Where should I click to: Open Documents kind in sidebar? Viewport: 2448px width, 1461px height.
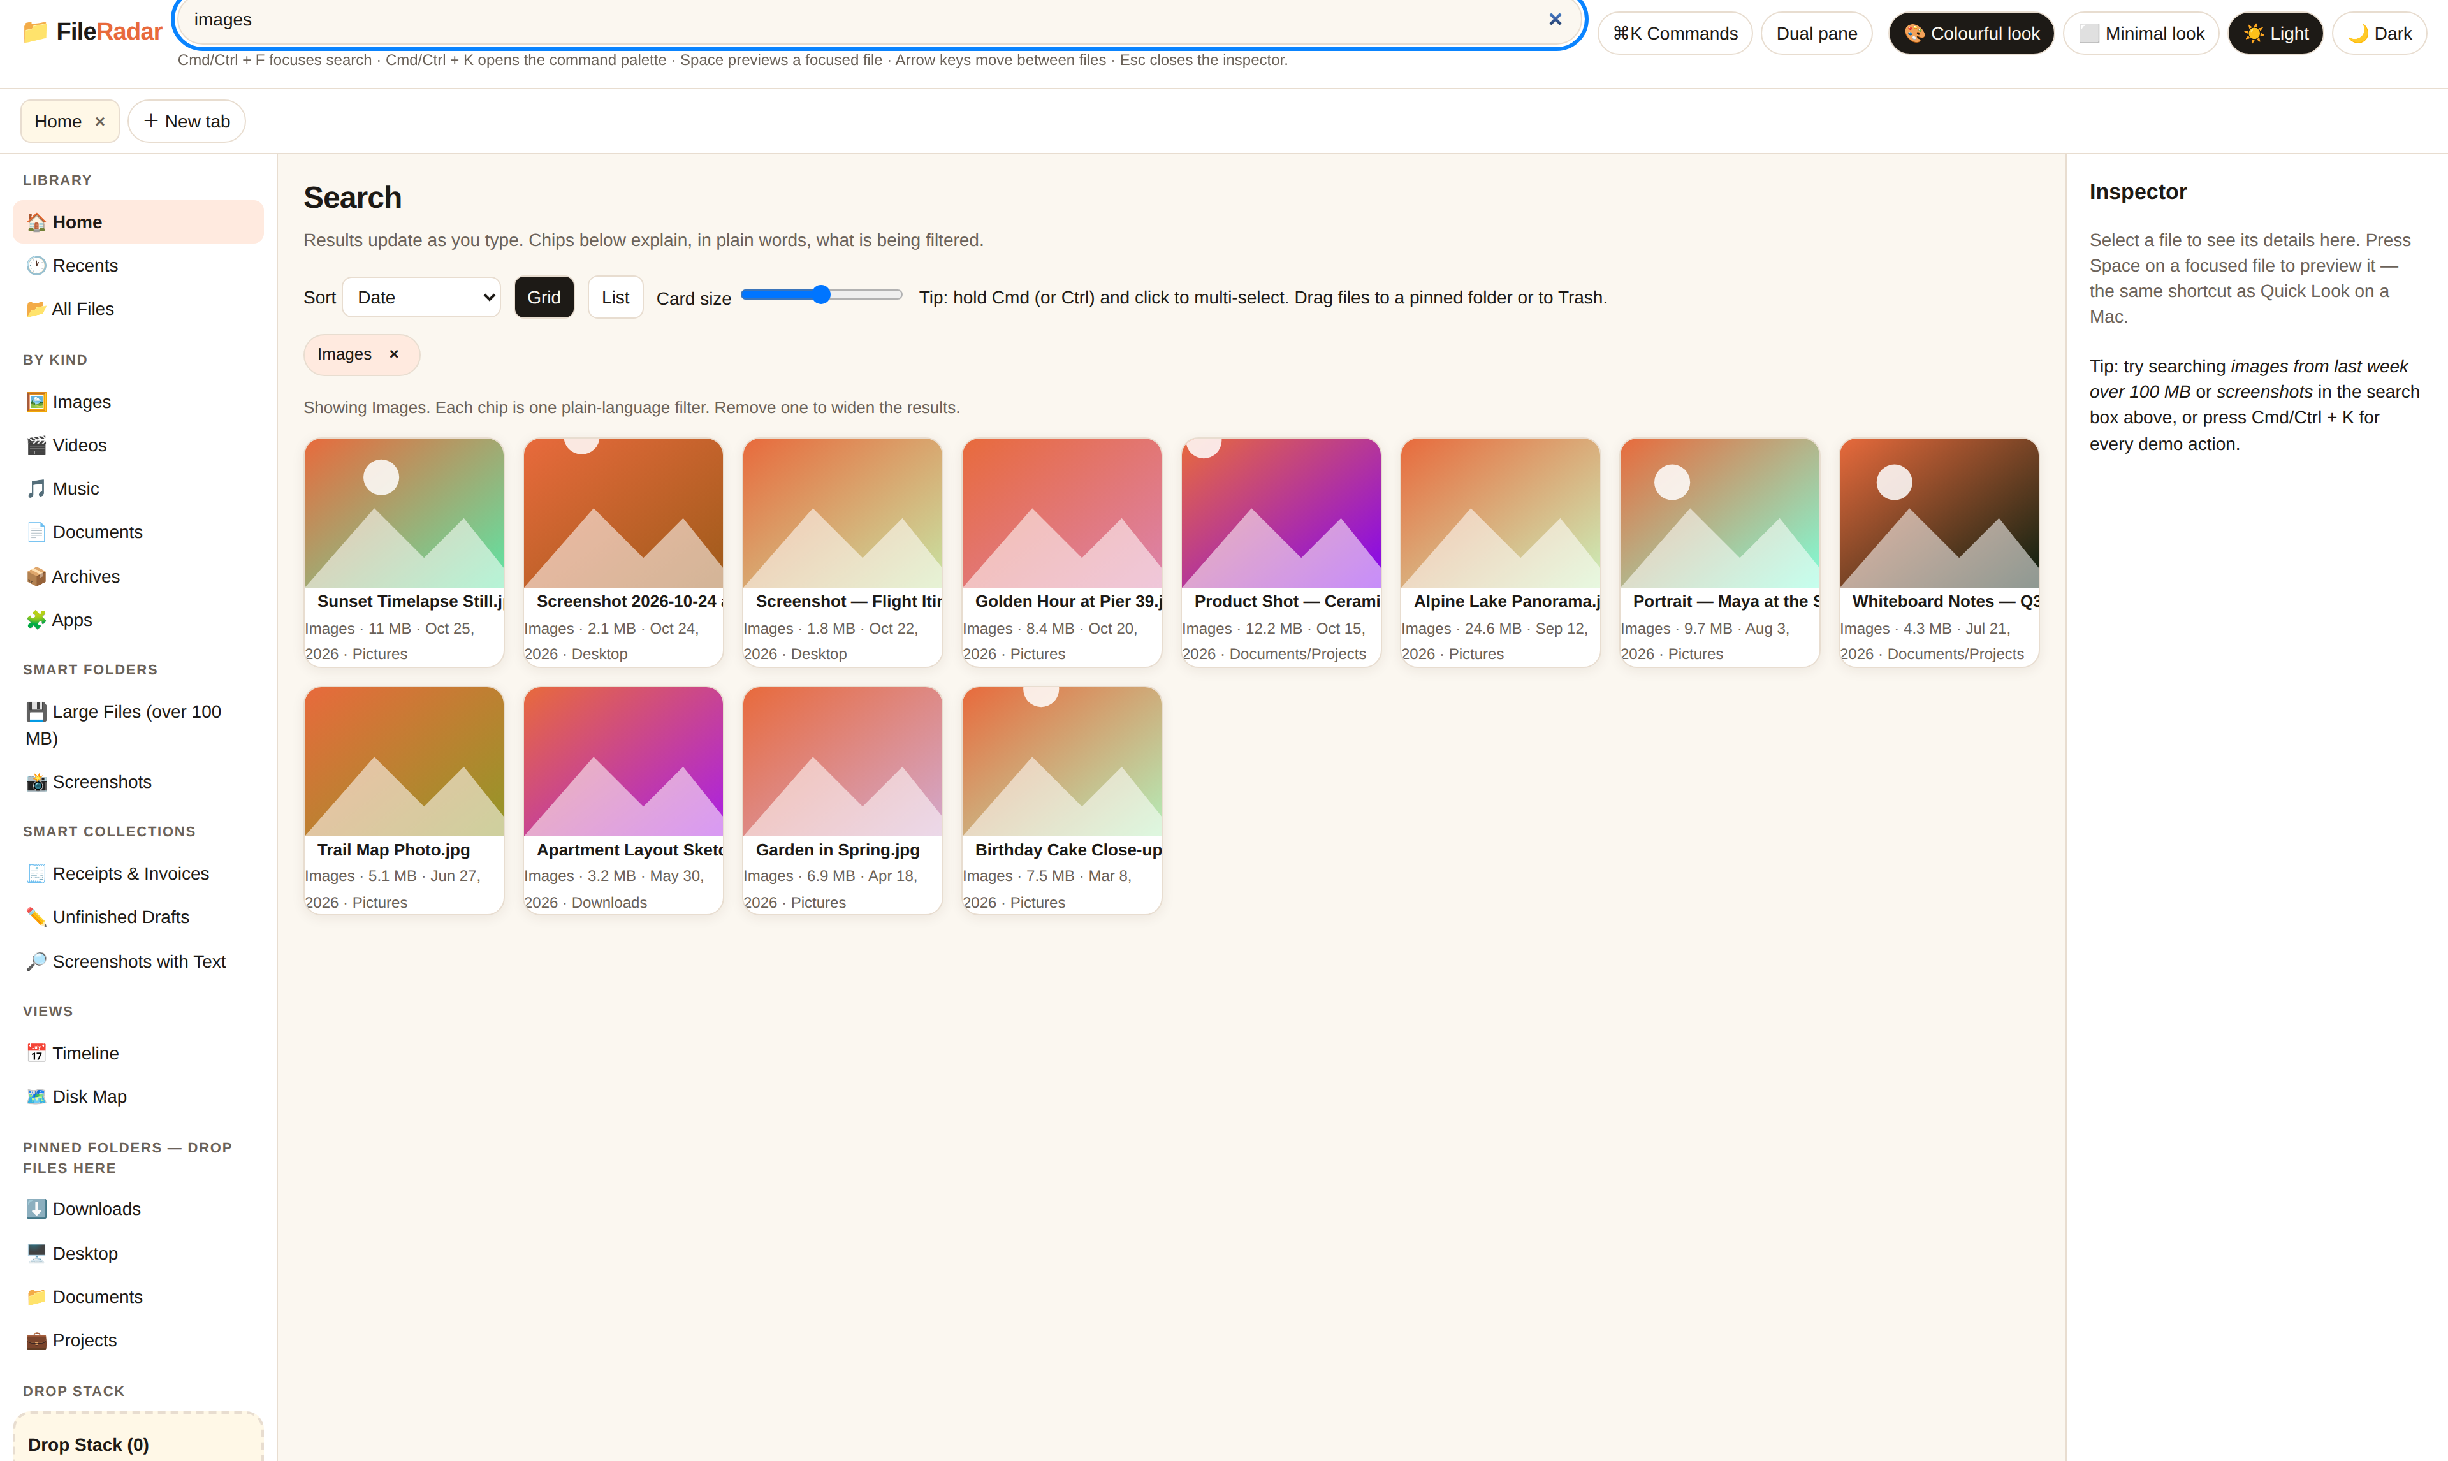pyautogui.click(x=138, y=532)
